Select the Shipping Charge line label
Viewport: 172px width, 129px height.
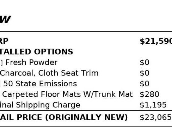pyautogui.click(x=40, y=105)
